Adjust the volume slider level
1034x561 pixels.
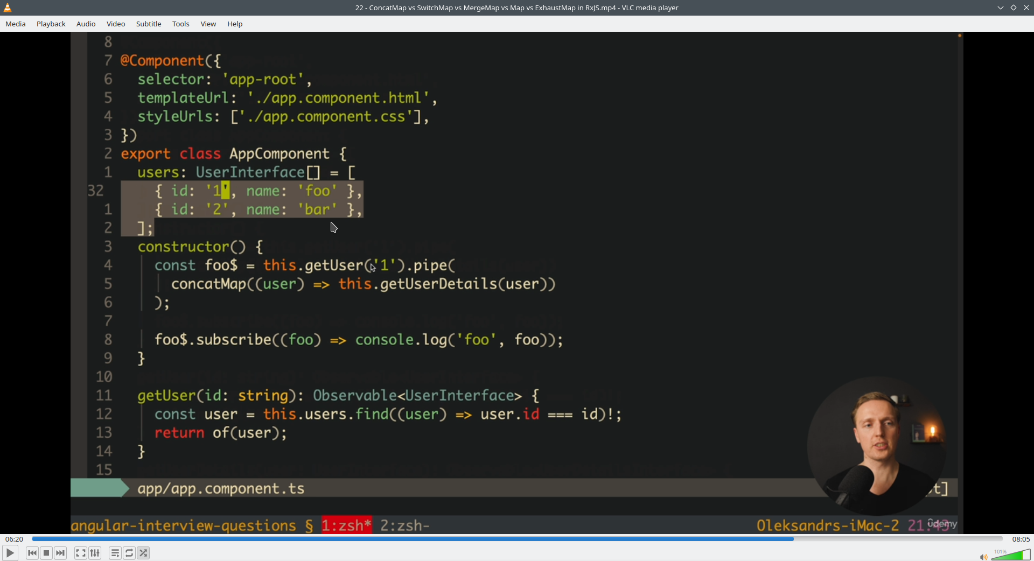[1011, 555]
